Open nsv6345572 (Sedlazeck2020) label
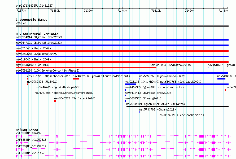This screenshot has height=159, width=236. pos(75,98)
